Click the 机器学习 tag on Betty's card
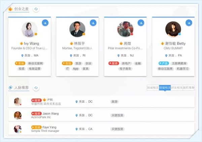Image resolution: width=202 pixels, height=142 pixels. pyautogui.click(x=182, y=69)
